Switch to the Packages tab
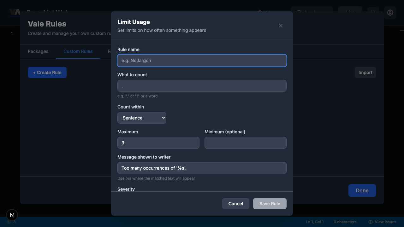 pyautogui.click(x=38, y=51)
